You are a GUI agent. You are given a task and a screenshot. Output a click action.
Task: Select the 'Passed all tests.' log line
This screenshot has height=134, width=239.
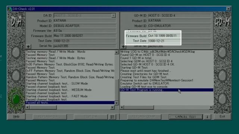pyautogui.click(x=70, y=103)
